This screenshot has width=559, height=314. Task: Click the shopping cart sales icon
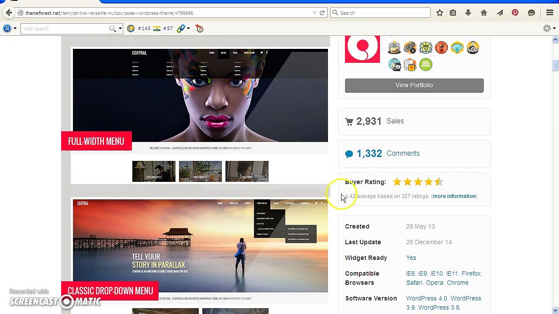[x=349, y=122]
